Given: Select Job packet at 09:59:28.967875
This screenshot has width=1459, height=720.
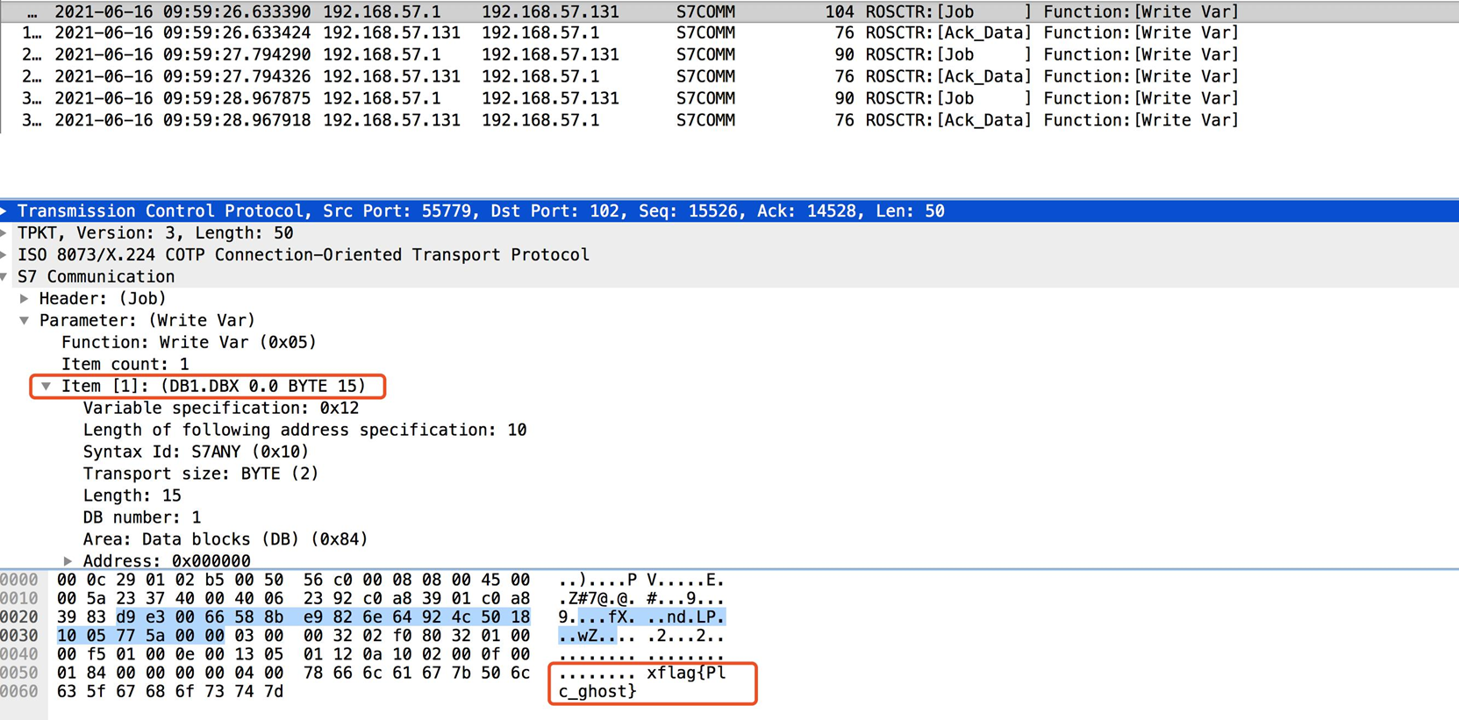Looking at the screenshot, I should coord(729,99).
